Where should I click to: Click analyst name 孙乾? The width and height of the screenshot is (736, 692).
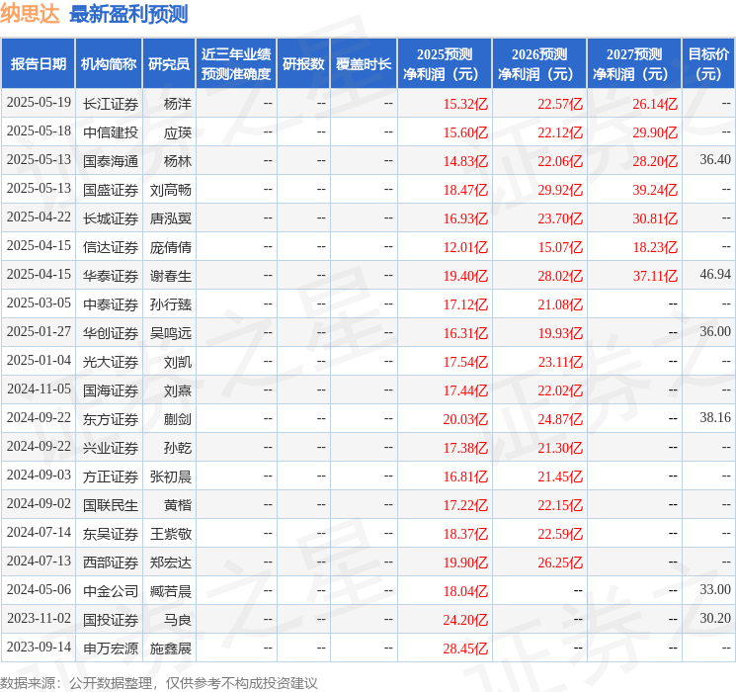click(x=178, y=448)
